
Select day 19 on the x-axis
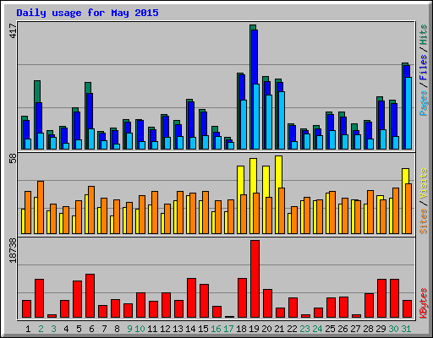(254, 329)
